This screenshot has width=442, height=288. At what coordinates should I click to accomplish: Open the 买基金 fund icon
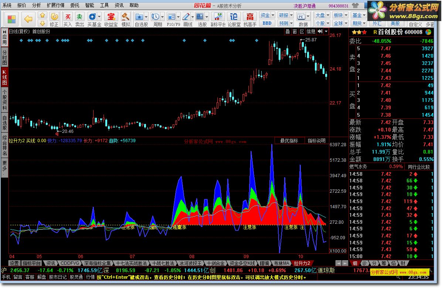click(x=92, y=17)
